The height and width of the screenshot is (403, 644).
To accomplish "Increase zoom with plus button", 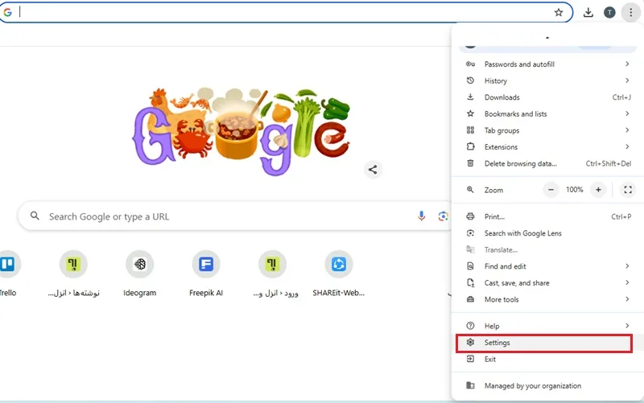I will (598, 190).
